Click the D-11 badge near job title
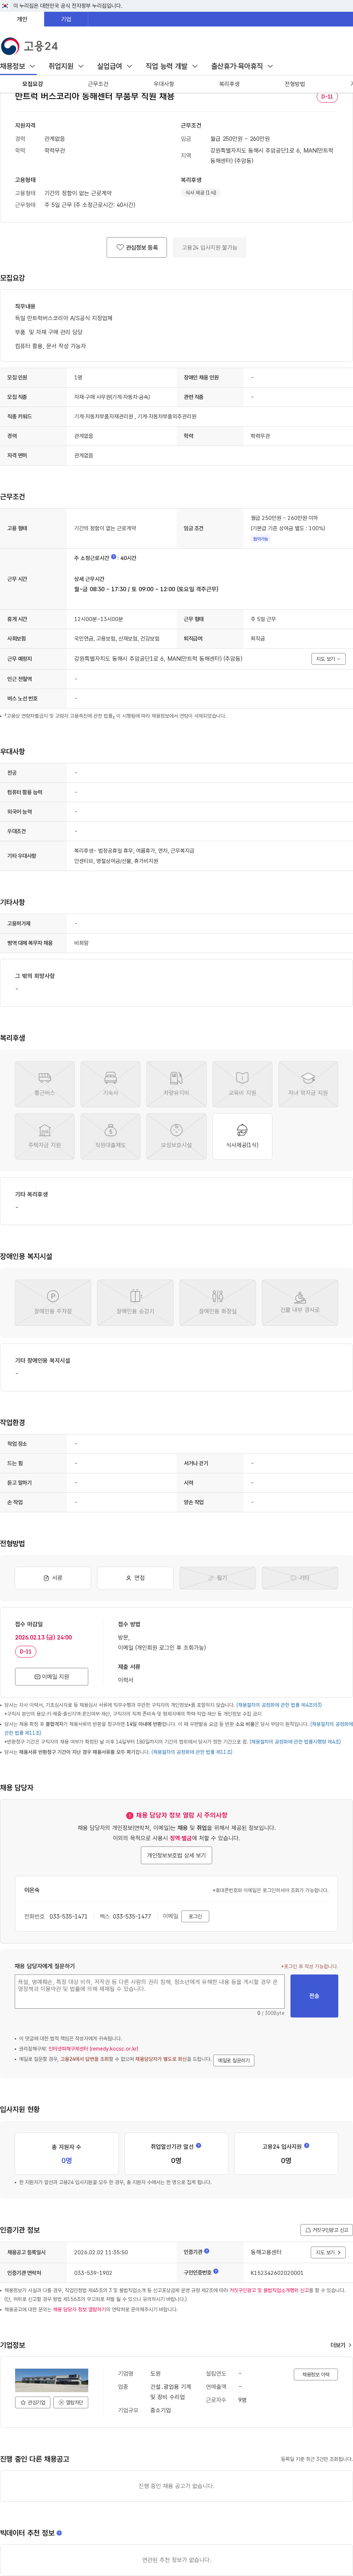Viewport: 353px width, 2576px height. [x=327, y=97]
